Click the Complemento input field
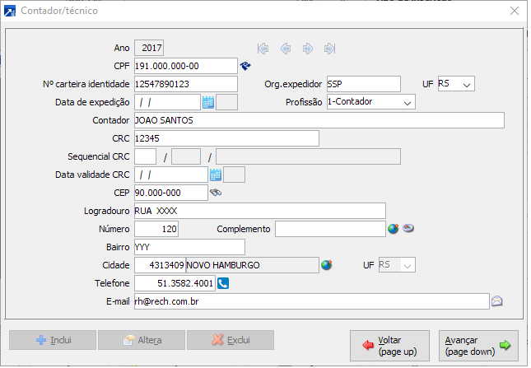 point(330,229)
